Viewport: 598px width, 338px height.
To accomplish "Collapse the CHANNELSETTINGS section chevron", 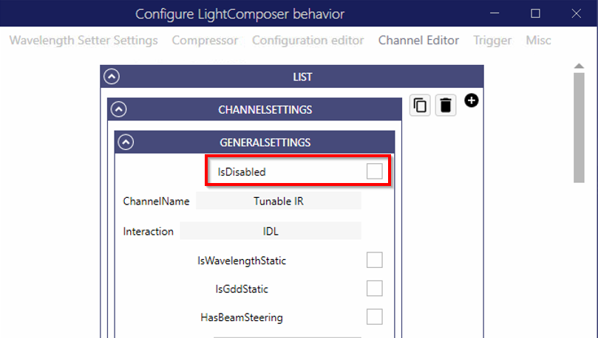I will pyautogui.click(x=119, y=110).
